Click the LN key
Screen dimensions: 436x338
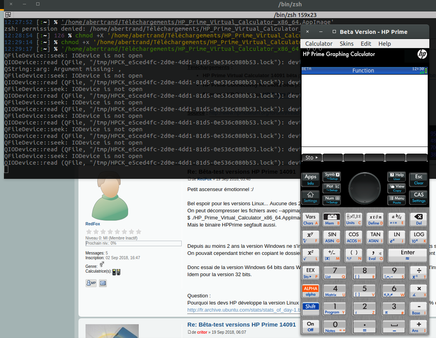click(397, 237)
